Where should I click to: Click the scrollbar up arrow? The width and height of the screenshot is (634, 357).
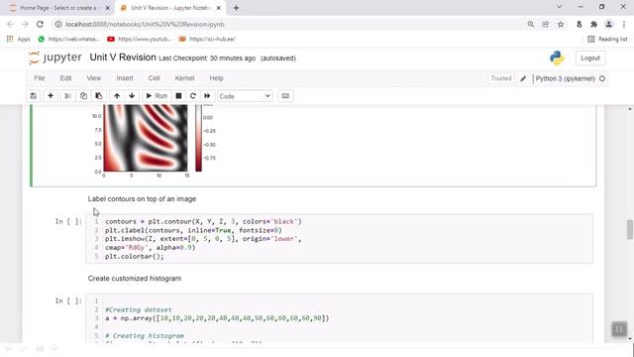[630, 109]
